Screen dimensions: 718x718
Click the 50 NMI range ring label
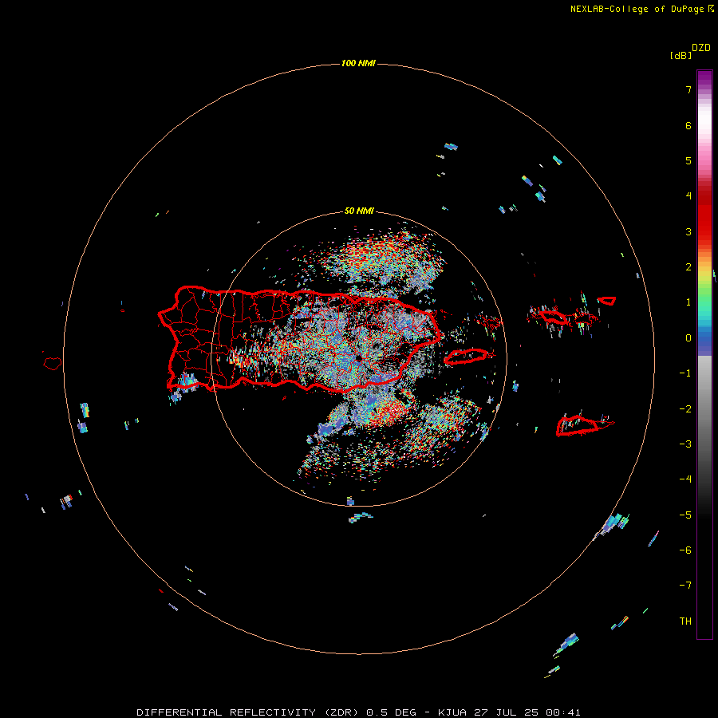[x=359, y=211]
